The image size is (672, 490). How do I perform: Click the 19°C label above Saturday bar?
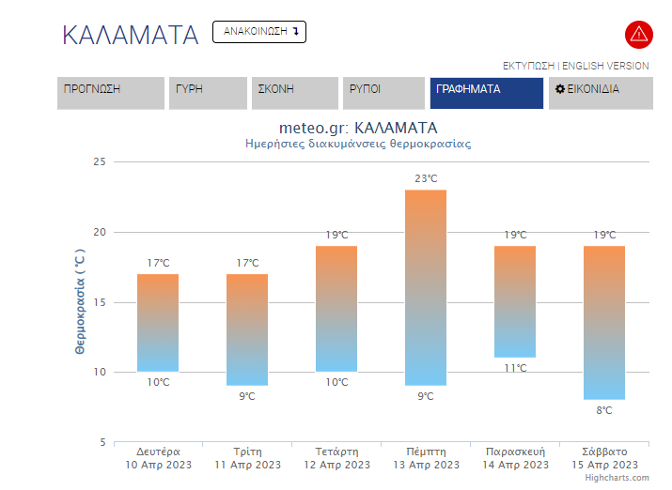click(604, 235)
